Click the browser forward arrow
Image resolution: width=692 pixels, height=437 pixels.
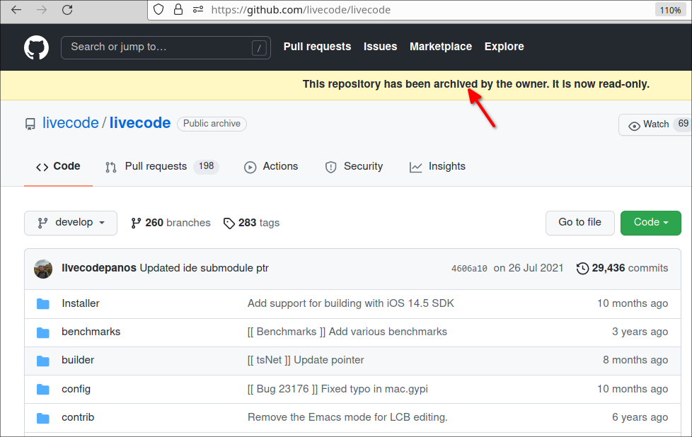tap(42, 10)
